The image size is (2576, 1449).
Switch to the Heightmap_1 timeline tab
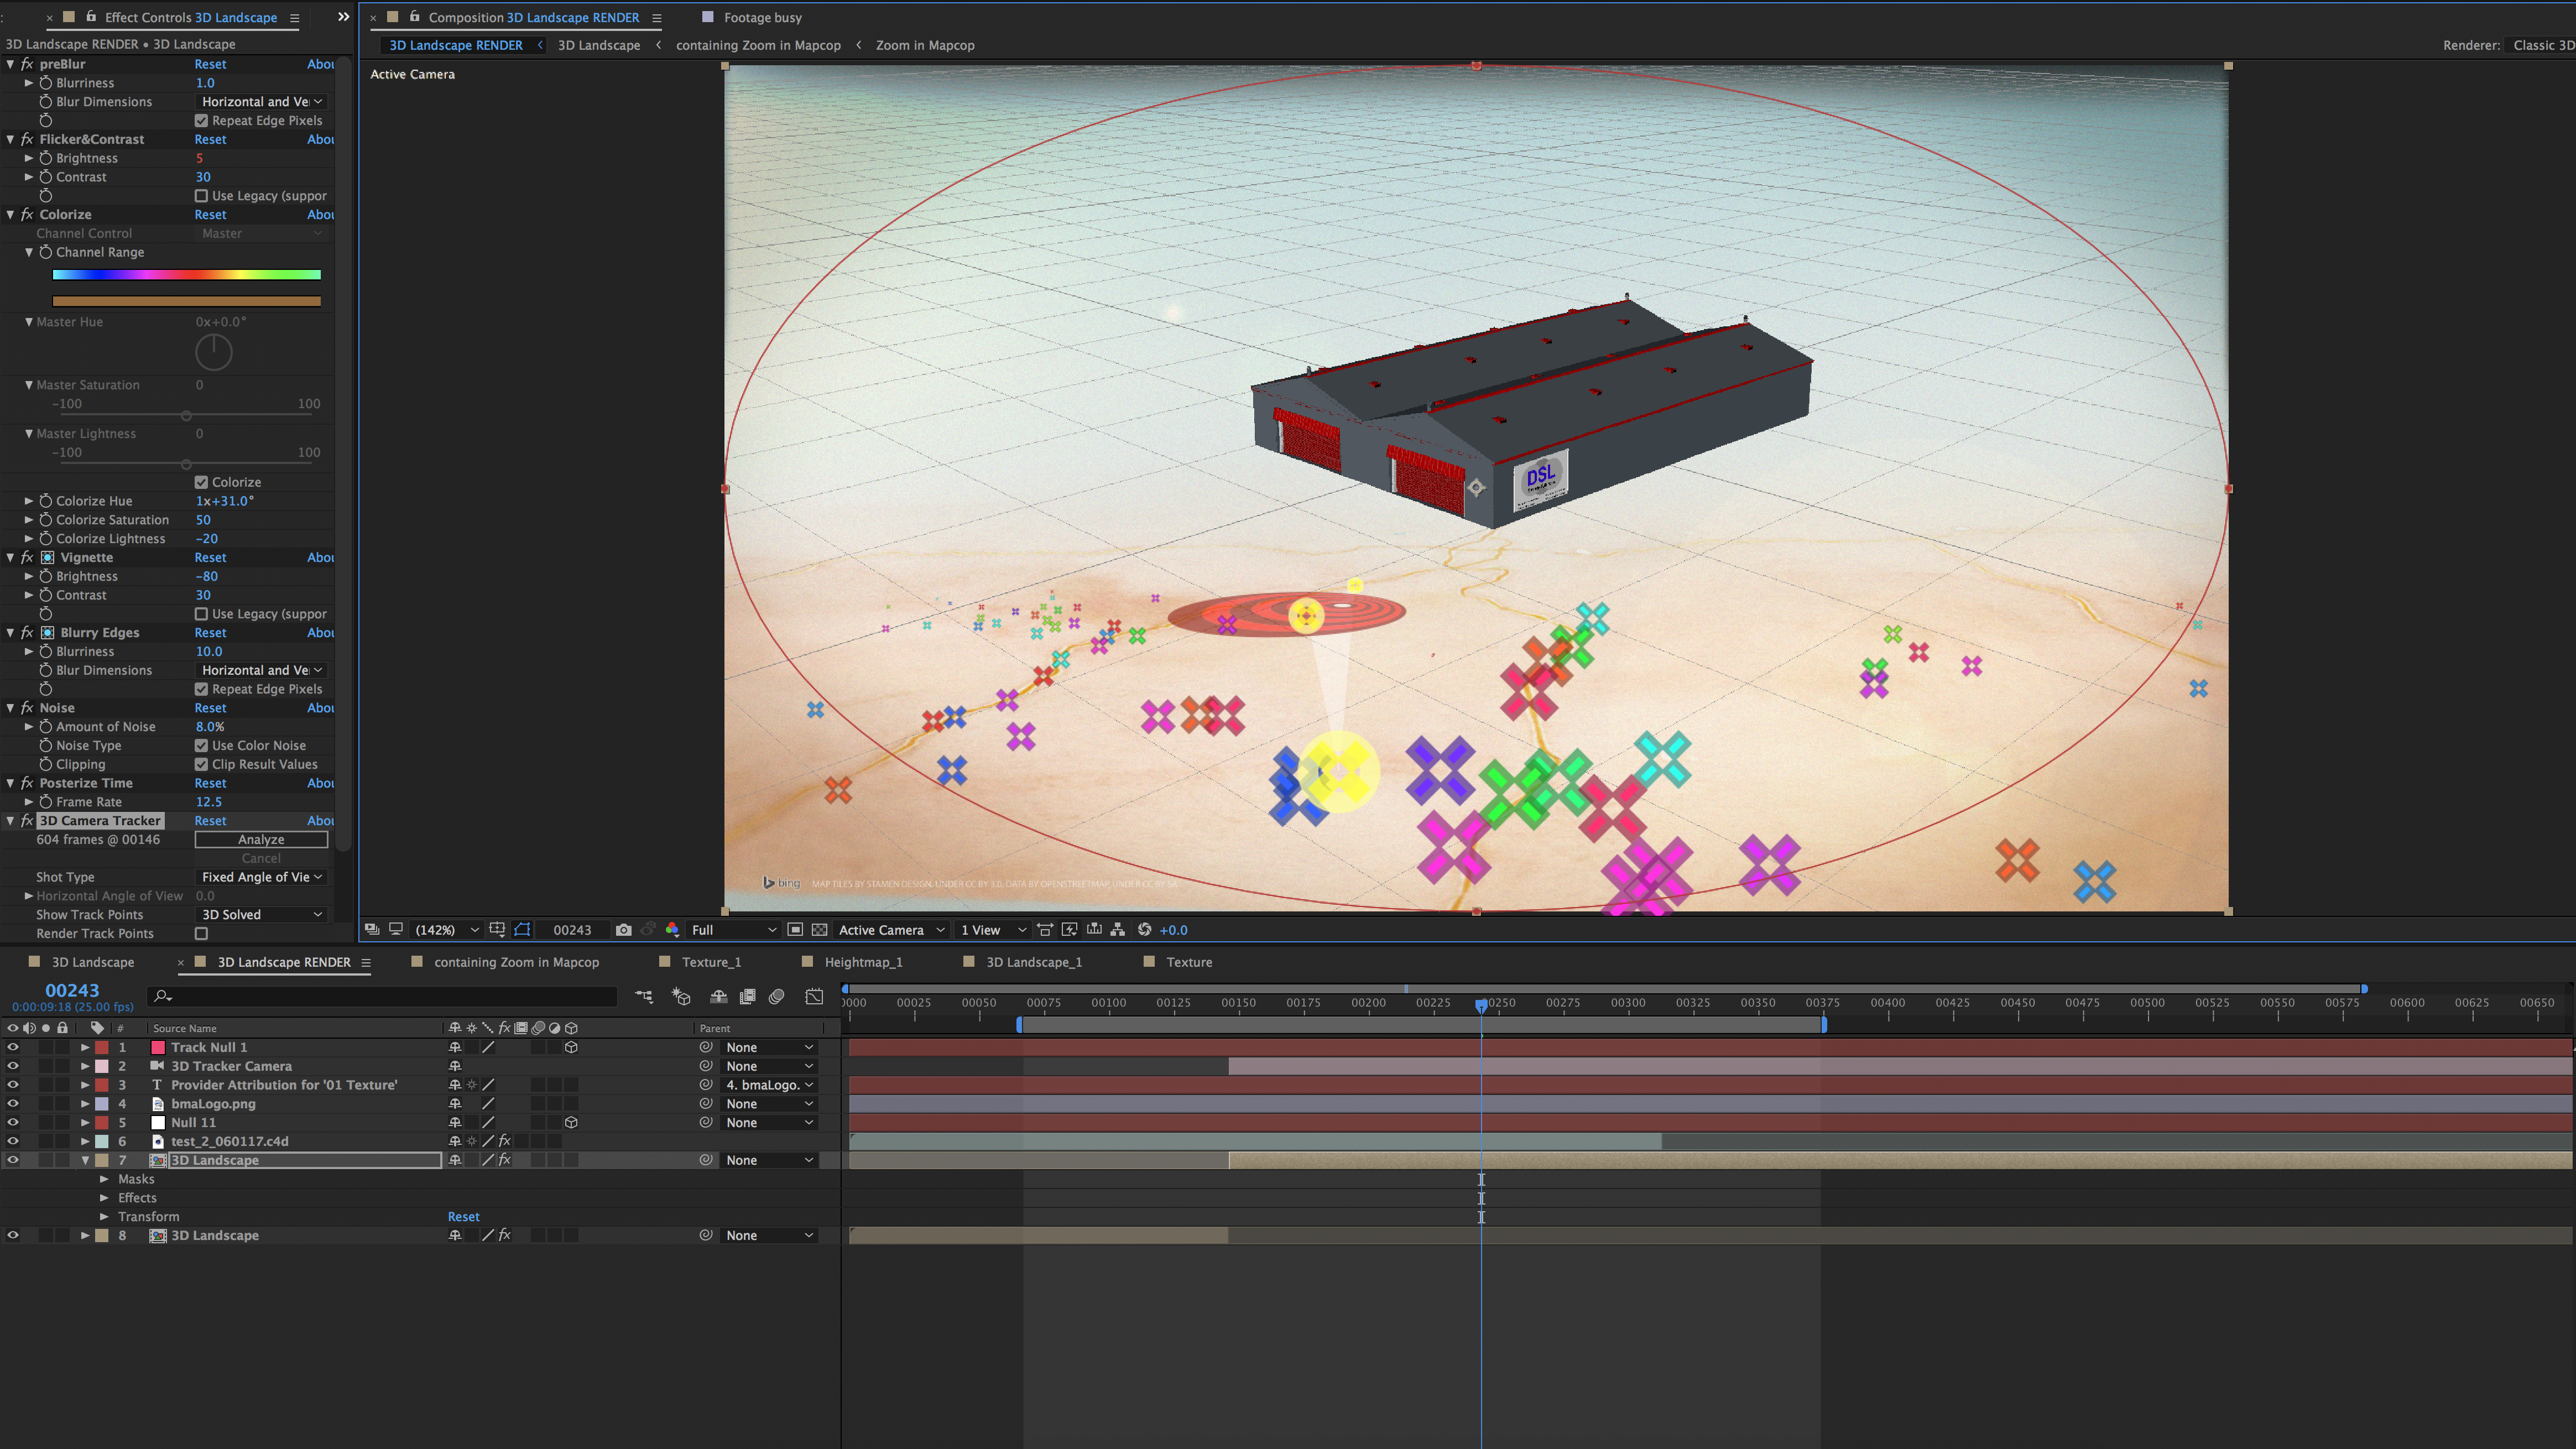(863, 962)
